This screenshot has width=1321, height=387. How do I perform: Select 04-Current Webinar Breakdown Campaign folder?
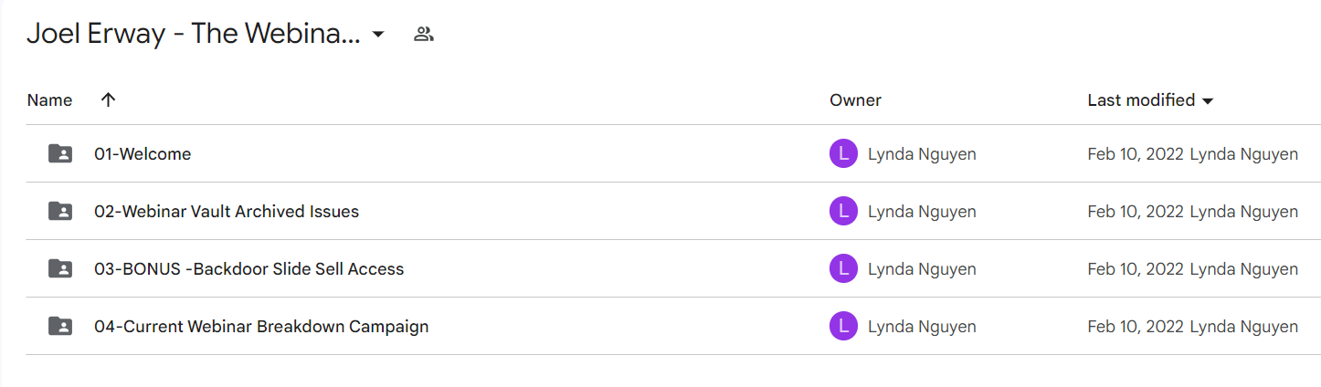(261, 327)
